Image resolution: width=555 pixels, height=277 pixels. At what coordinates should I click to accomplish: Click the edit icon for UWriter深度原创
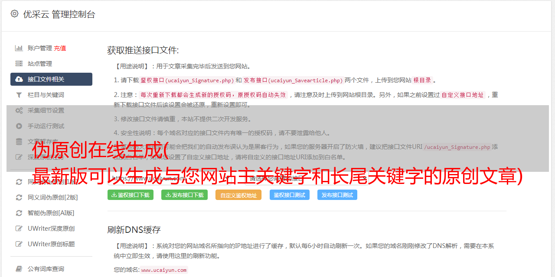tap(19, 229)
